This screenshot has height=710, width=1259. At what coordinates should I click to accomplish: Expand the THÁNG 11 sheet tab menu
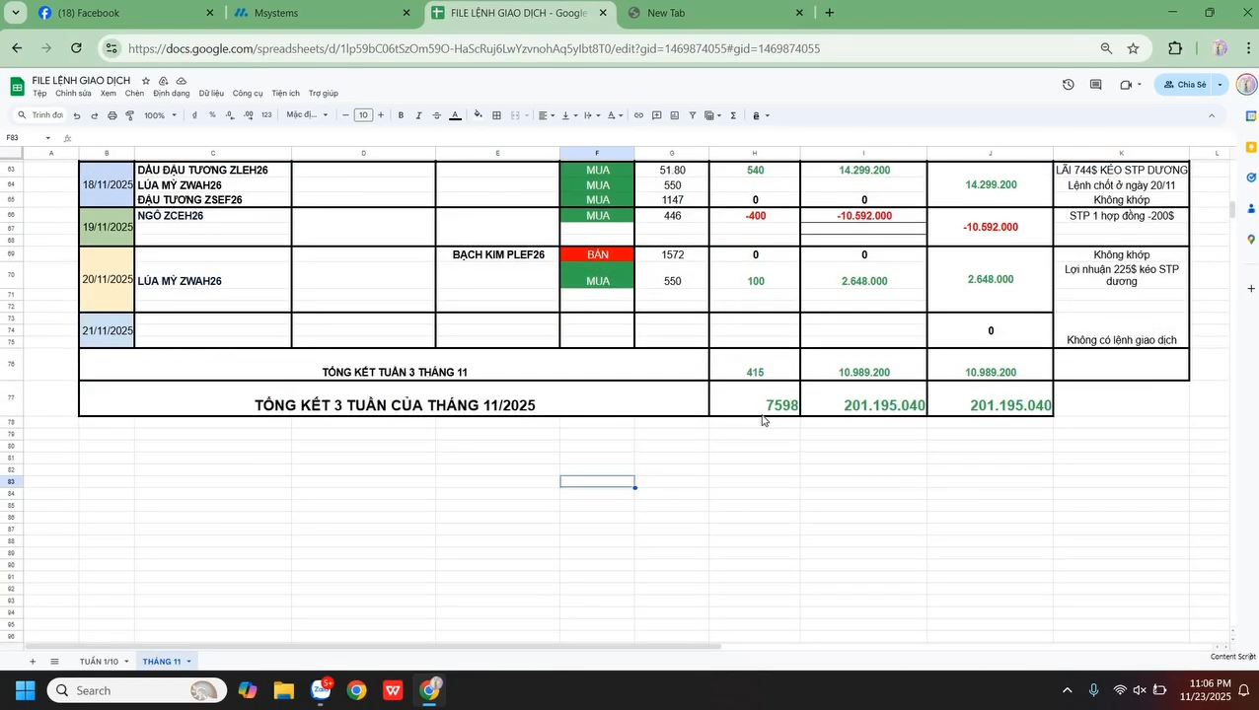[188, 662]
